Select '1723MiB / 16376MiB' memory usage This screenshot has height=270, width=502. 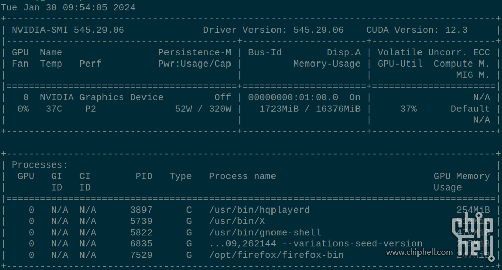(310, 109)
